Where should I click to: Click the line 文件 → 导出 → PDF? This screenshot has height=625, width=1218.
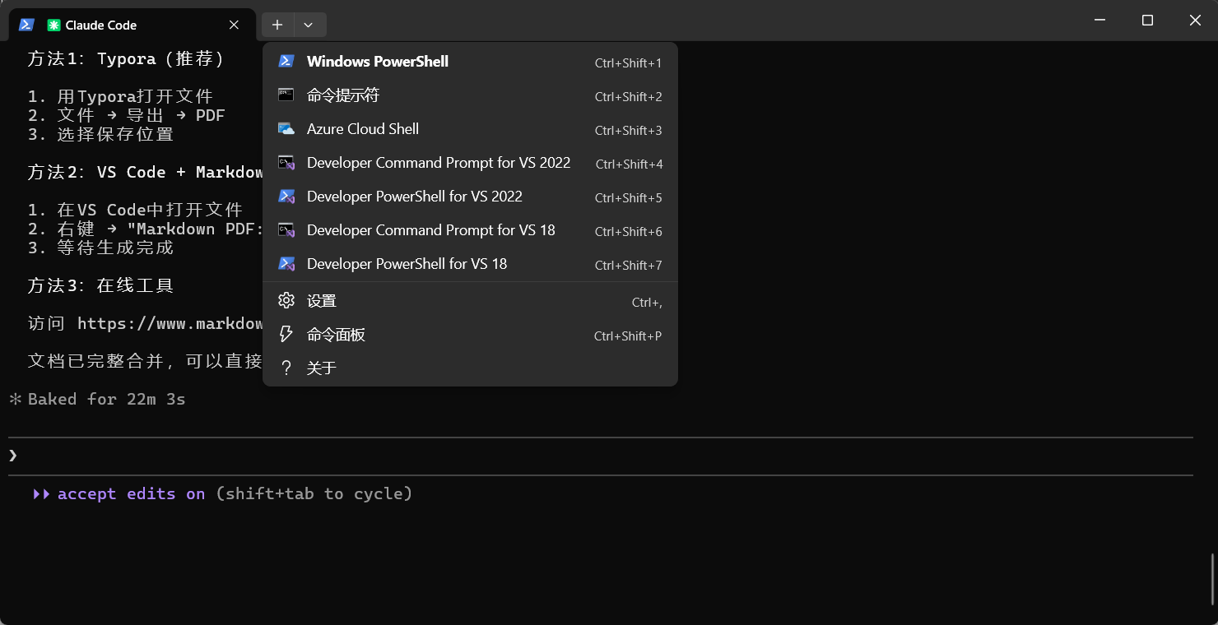click(126, 116)
